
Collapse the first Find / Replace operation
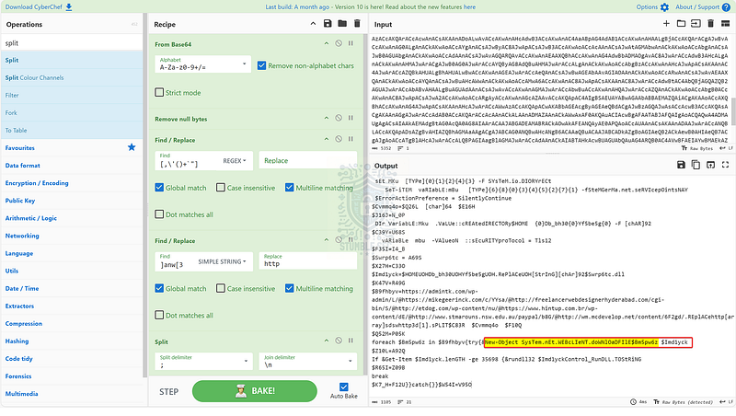(327, 139)
